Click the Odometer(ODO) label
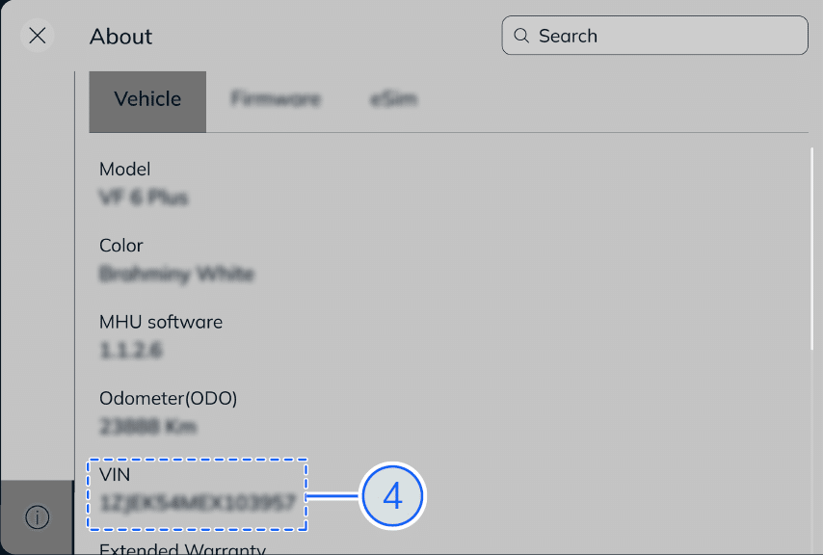The width and height of the screenshot is (823, 555). [x=169, y=398]
